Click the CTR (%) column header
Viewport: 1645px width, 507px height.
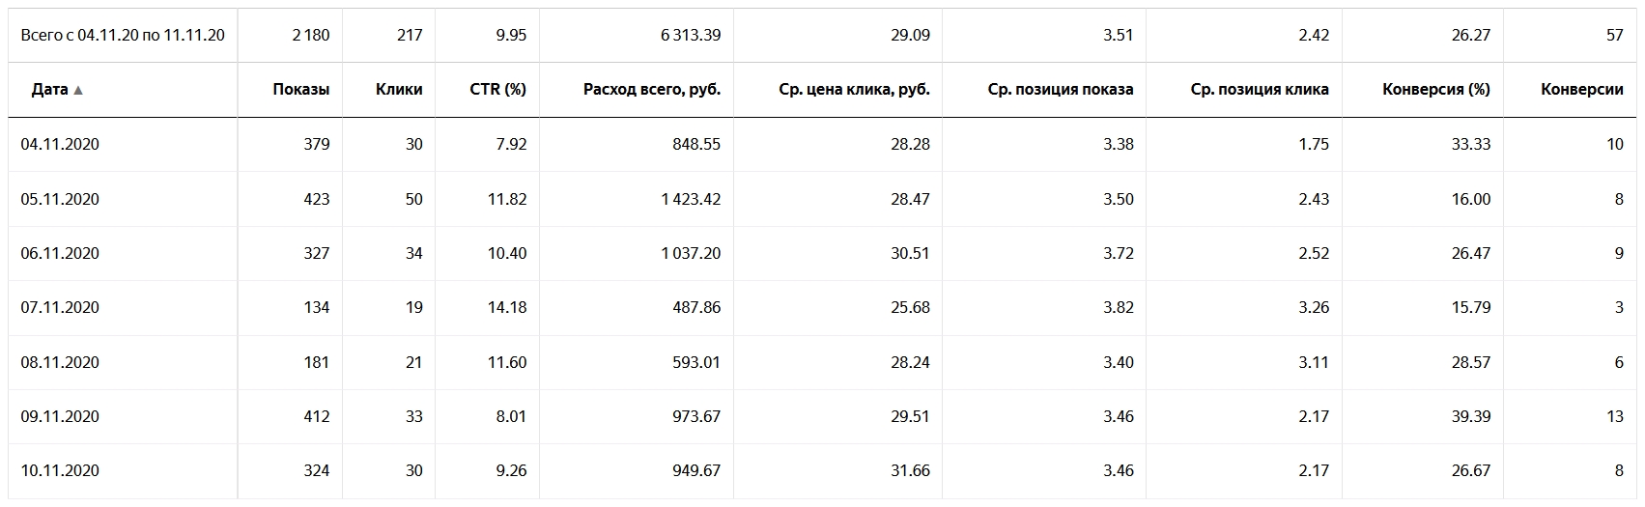click(x=497, y=89)
